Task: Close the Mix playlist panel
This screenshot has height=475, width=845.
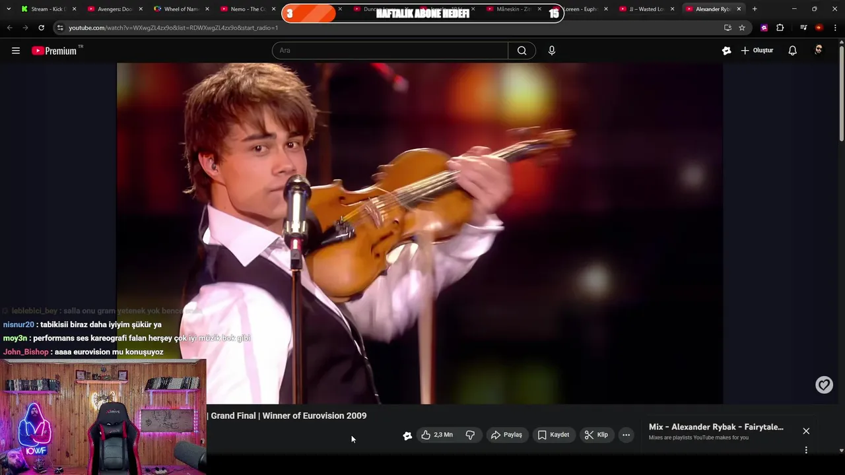Action: tap(806, 431)
